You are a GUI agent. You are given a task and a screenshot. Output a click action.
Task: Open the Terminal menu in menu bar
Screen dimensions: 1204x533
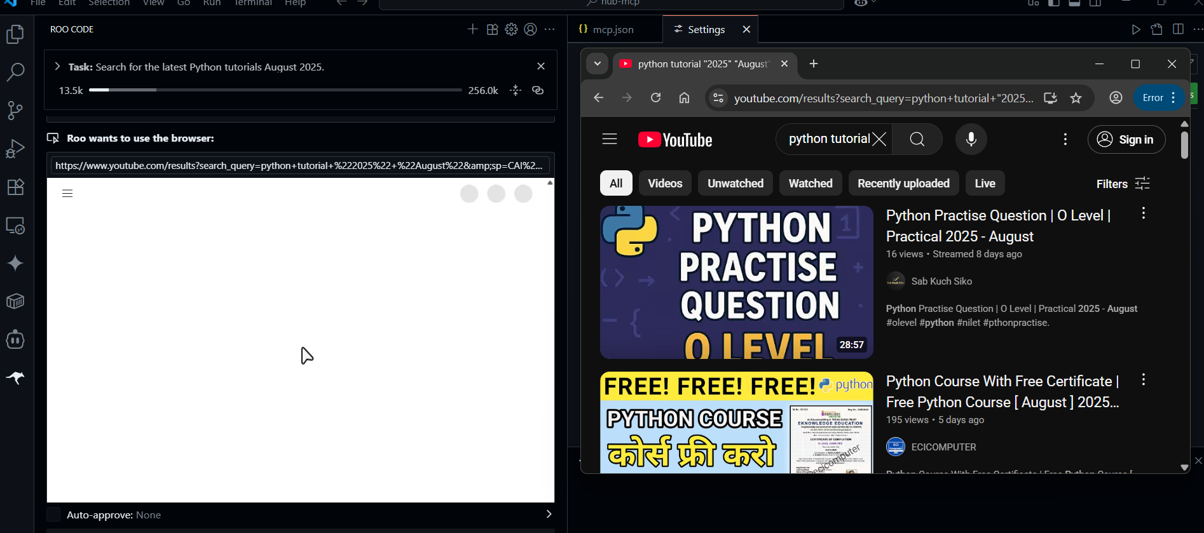253,3
